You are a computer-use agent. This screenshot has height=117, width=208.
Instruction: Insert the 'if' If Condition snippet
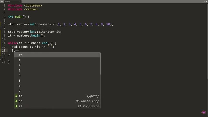[57, 106]
